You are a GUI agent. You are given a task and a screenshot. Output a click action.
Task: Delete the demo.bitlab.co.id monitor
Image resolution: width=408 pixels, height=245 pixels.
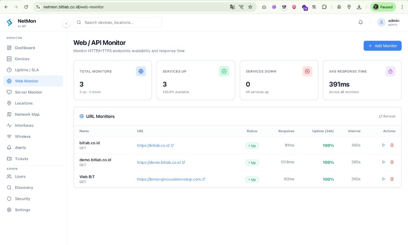[x=392, y=162]
